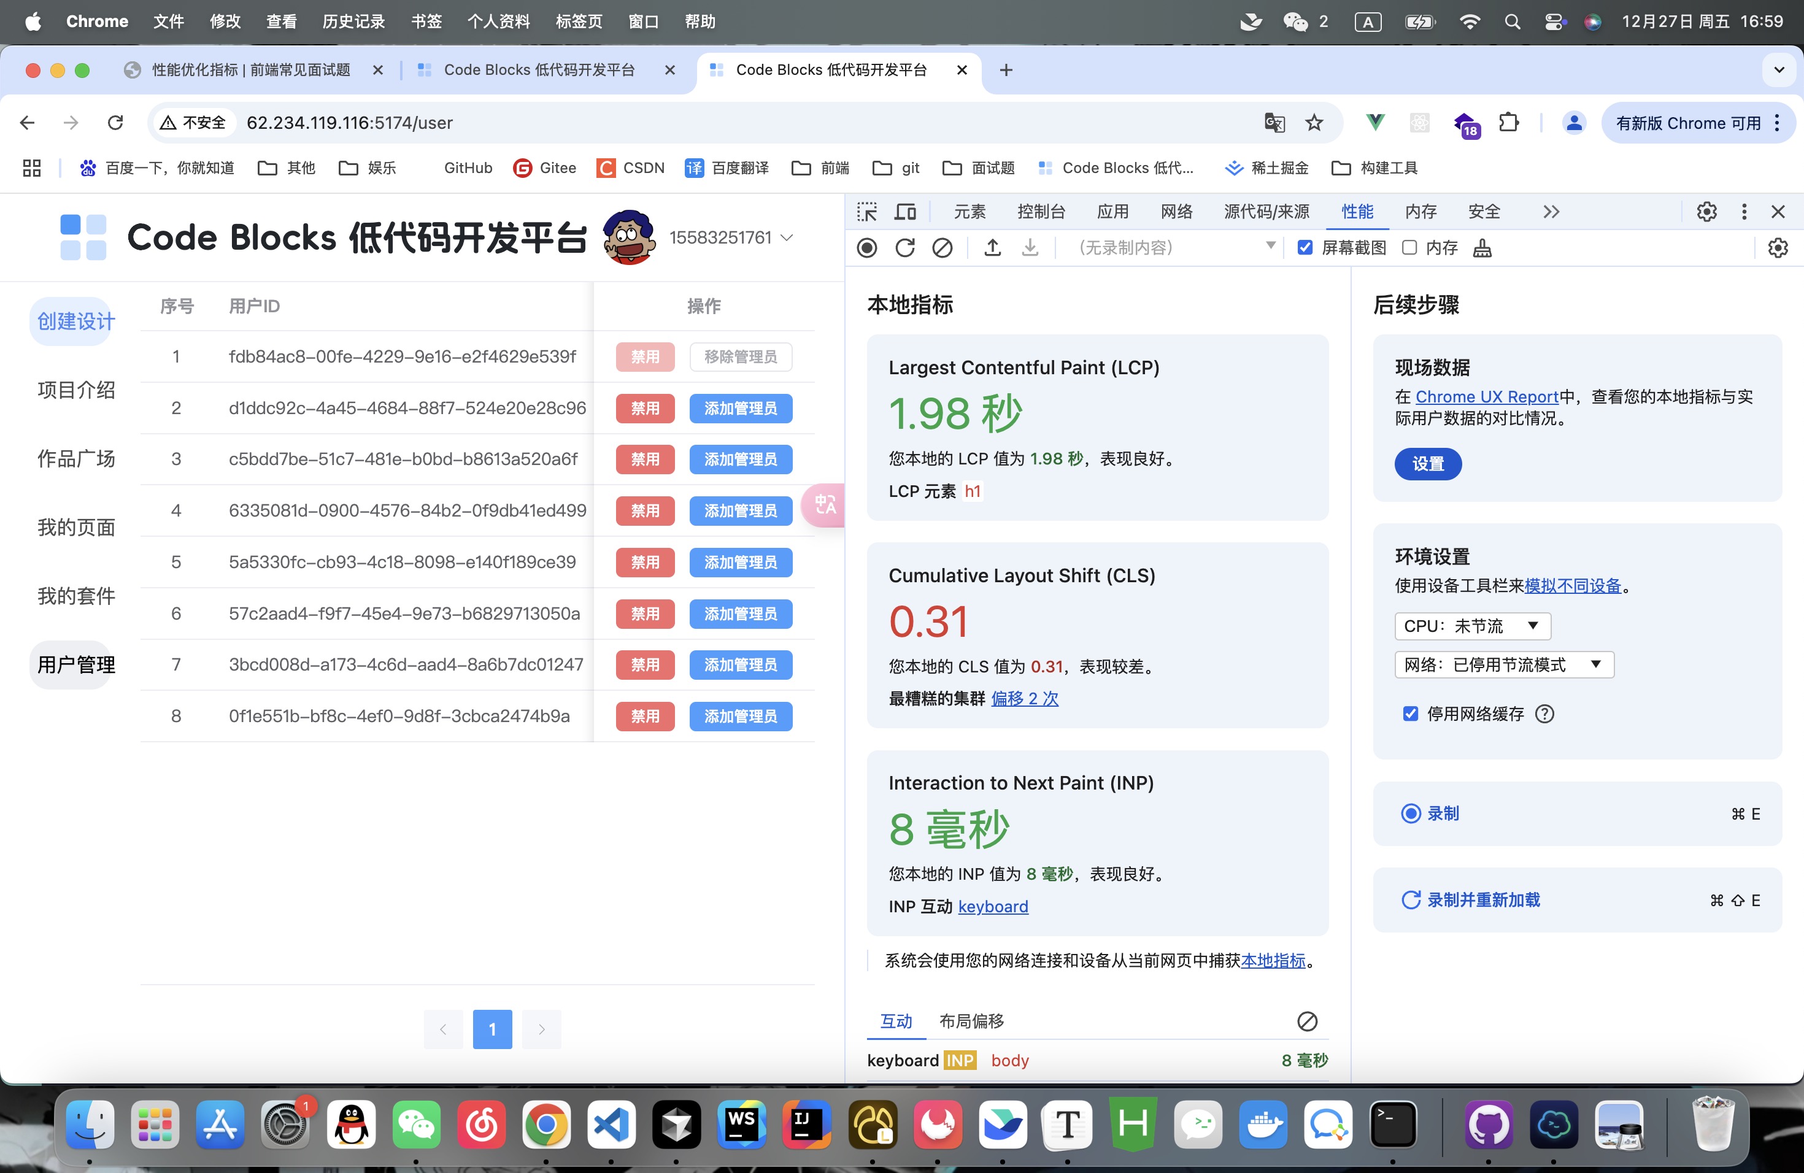
Task: Open the Chrome UX Report link
Action: (x=1486, y=396)
